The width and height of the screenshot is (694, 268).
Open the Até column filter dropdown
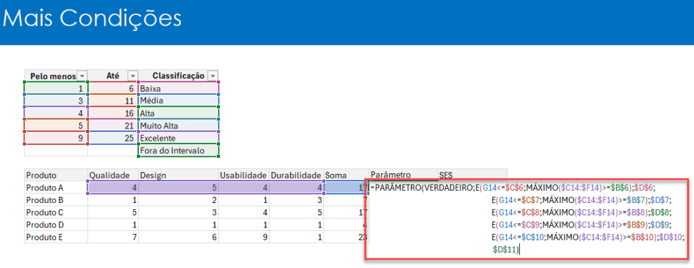coord(133,76)
